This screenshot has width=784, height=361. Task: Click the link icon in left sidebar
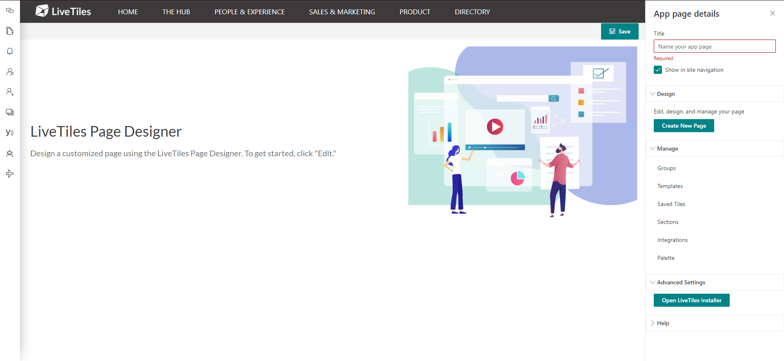[x=10, y=11]
